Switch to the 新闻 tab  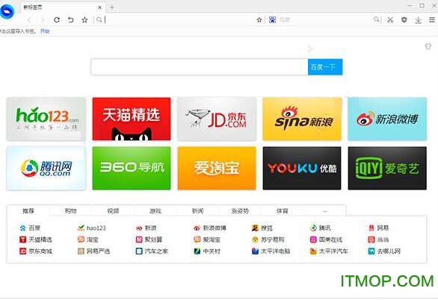(x=198, y=210)
